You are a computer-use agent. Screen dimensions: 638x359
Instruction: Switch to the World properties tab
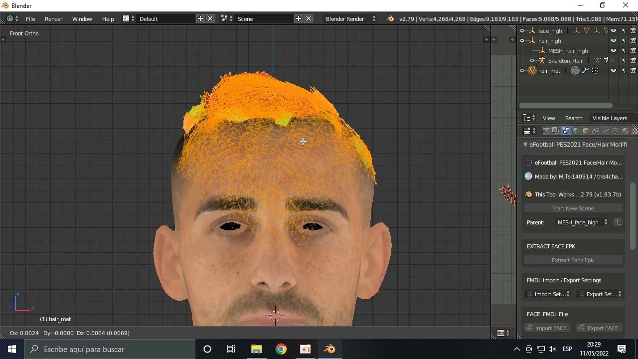point(576,131)
